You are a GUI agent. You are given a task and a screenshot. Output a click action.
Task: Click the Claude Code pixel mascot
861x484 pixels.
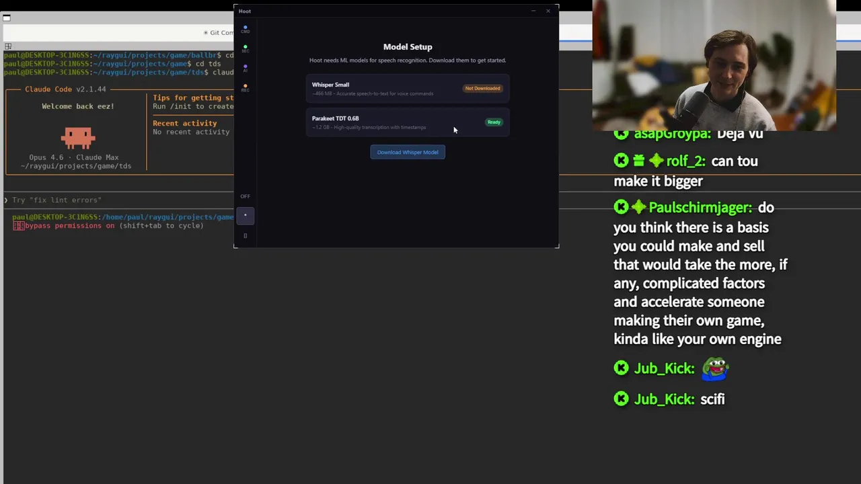click(78, 138)
